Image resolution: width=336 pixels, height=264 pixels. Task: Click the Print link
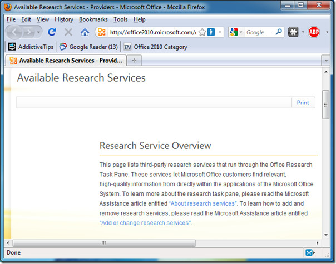pyautogui.click(x=303, y=103)
